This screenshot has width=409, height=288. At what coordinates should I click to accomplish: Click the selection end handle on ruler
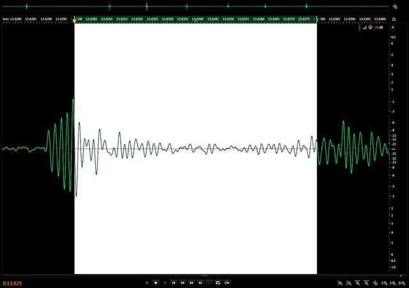(317, 19)
